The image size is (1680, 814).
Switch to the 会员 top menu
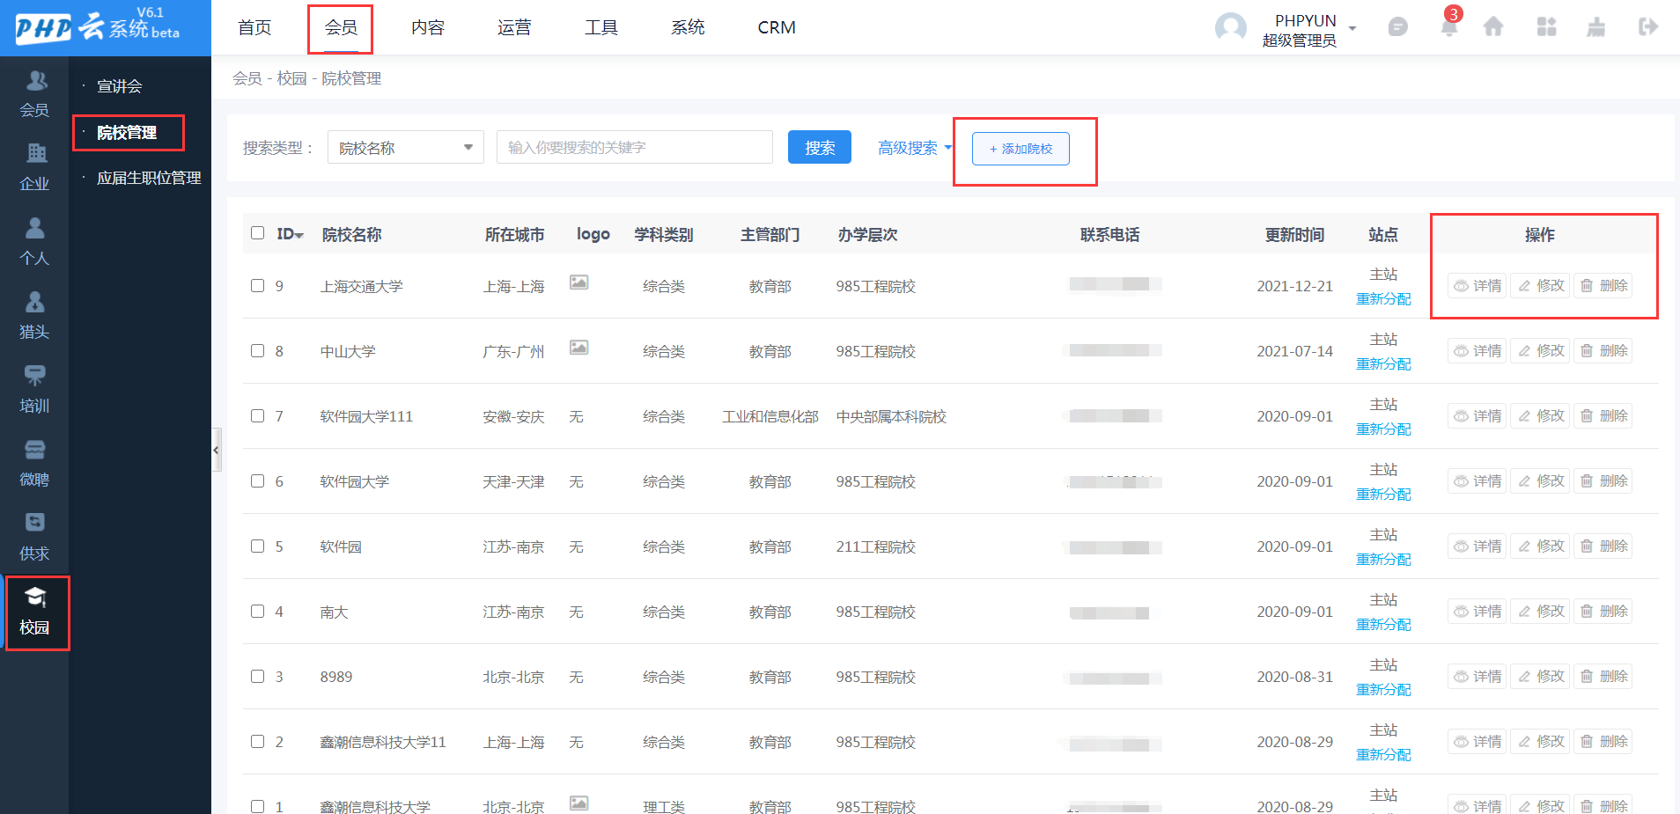341,27
